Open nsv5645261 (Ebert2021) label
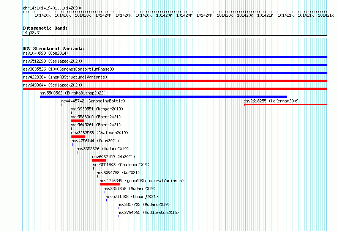The image size is (338, 231). (96, 125)
